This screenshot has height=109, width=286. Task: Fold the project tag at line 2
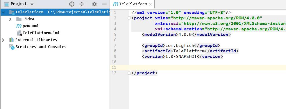(x=129, y=18)
